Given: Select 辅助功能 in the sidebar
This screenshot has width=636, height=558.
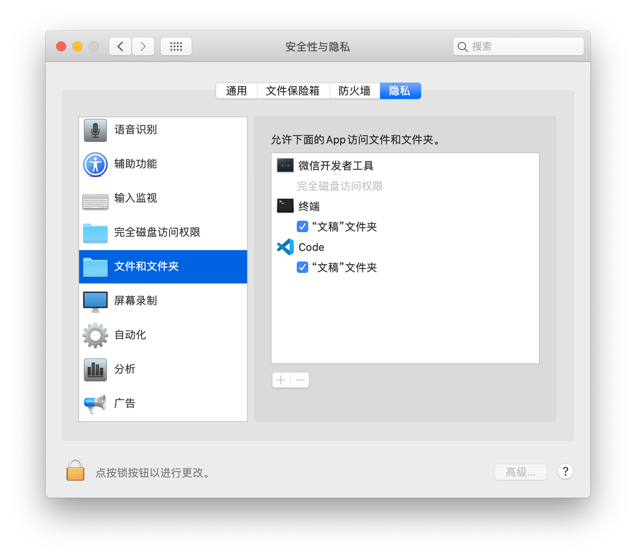Looking at the screenshot, I should [163, 165].
